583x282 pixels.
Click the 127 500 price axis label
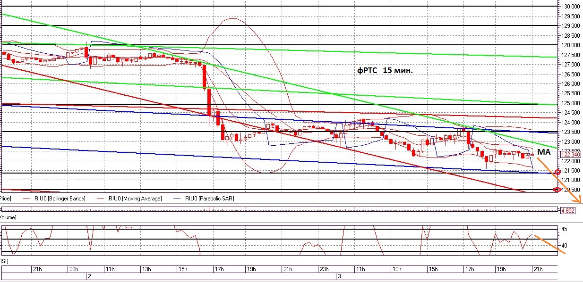click(572, 55)
